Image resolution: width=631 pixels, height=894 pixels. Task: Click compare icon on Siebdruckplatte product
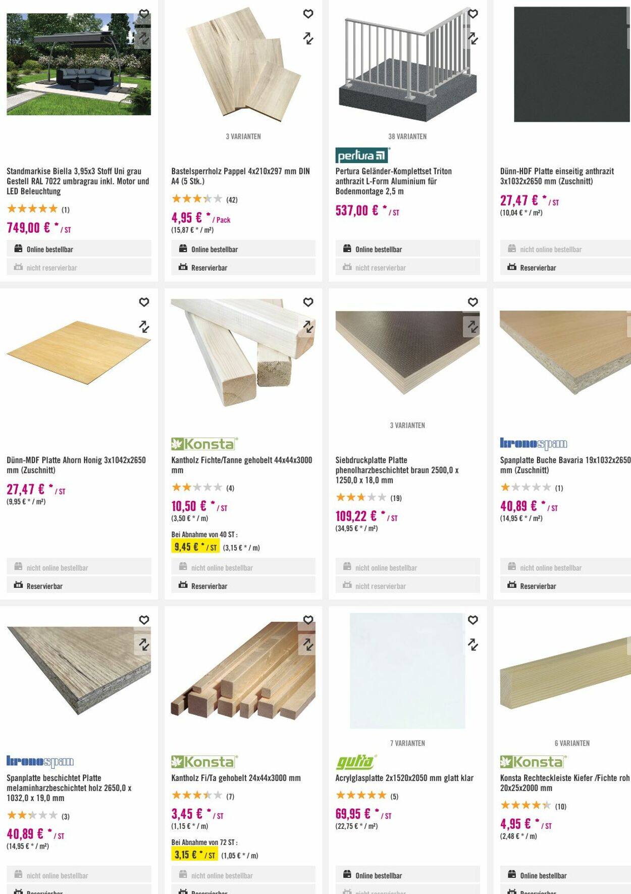[472, 327]
